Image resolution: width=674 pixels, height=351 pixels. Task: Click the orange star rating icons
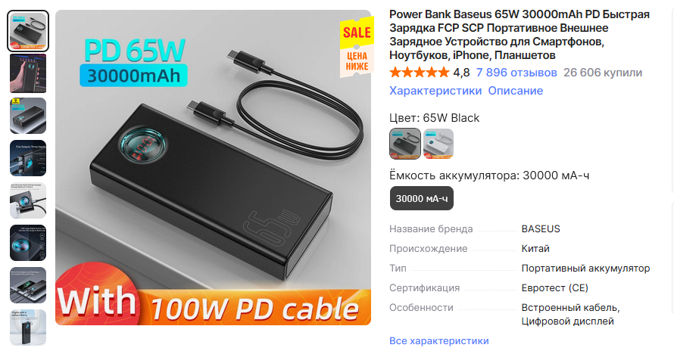click(420, 73)
